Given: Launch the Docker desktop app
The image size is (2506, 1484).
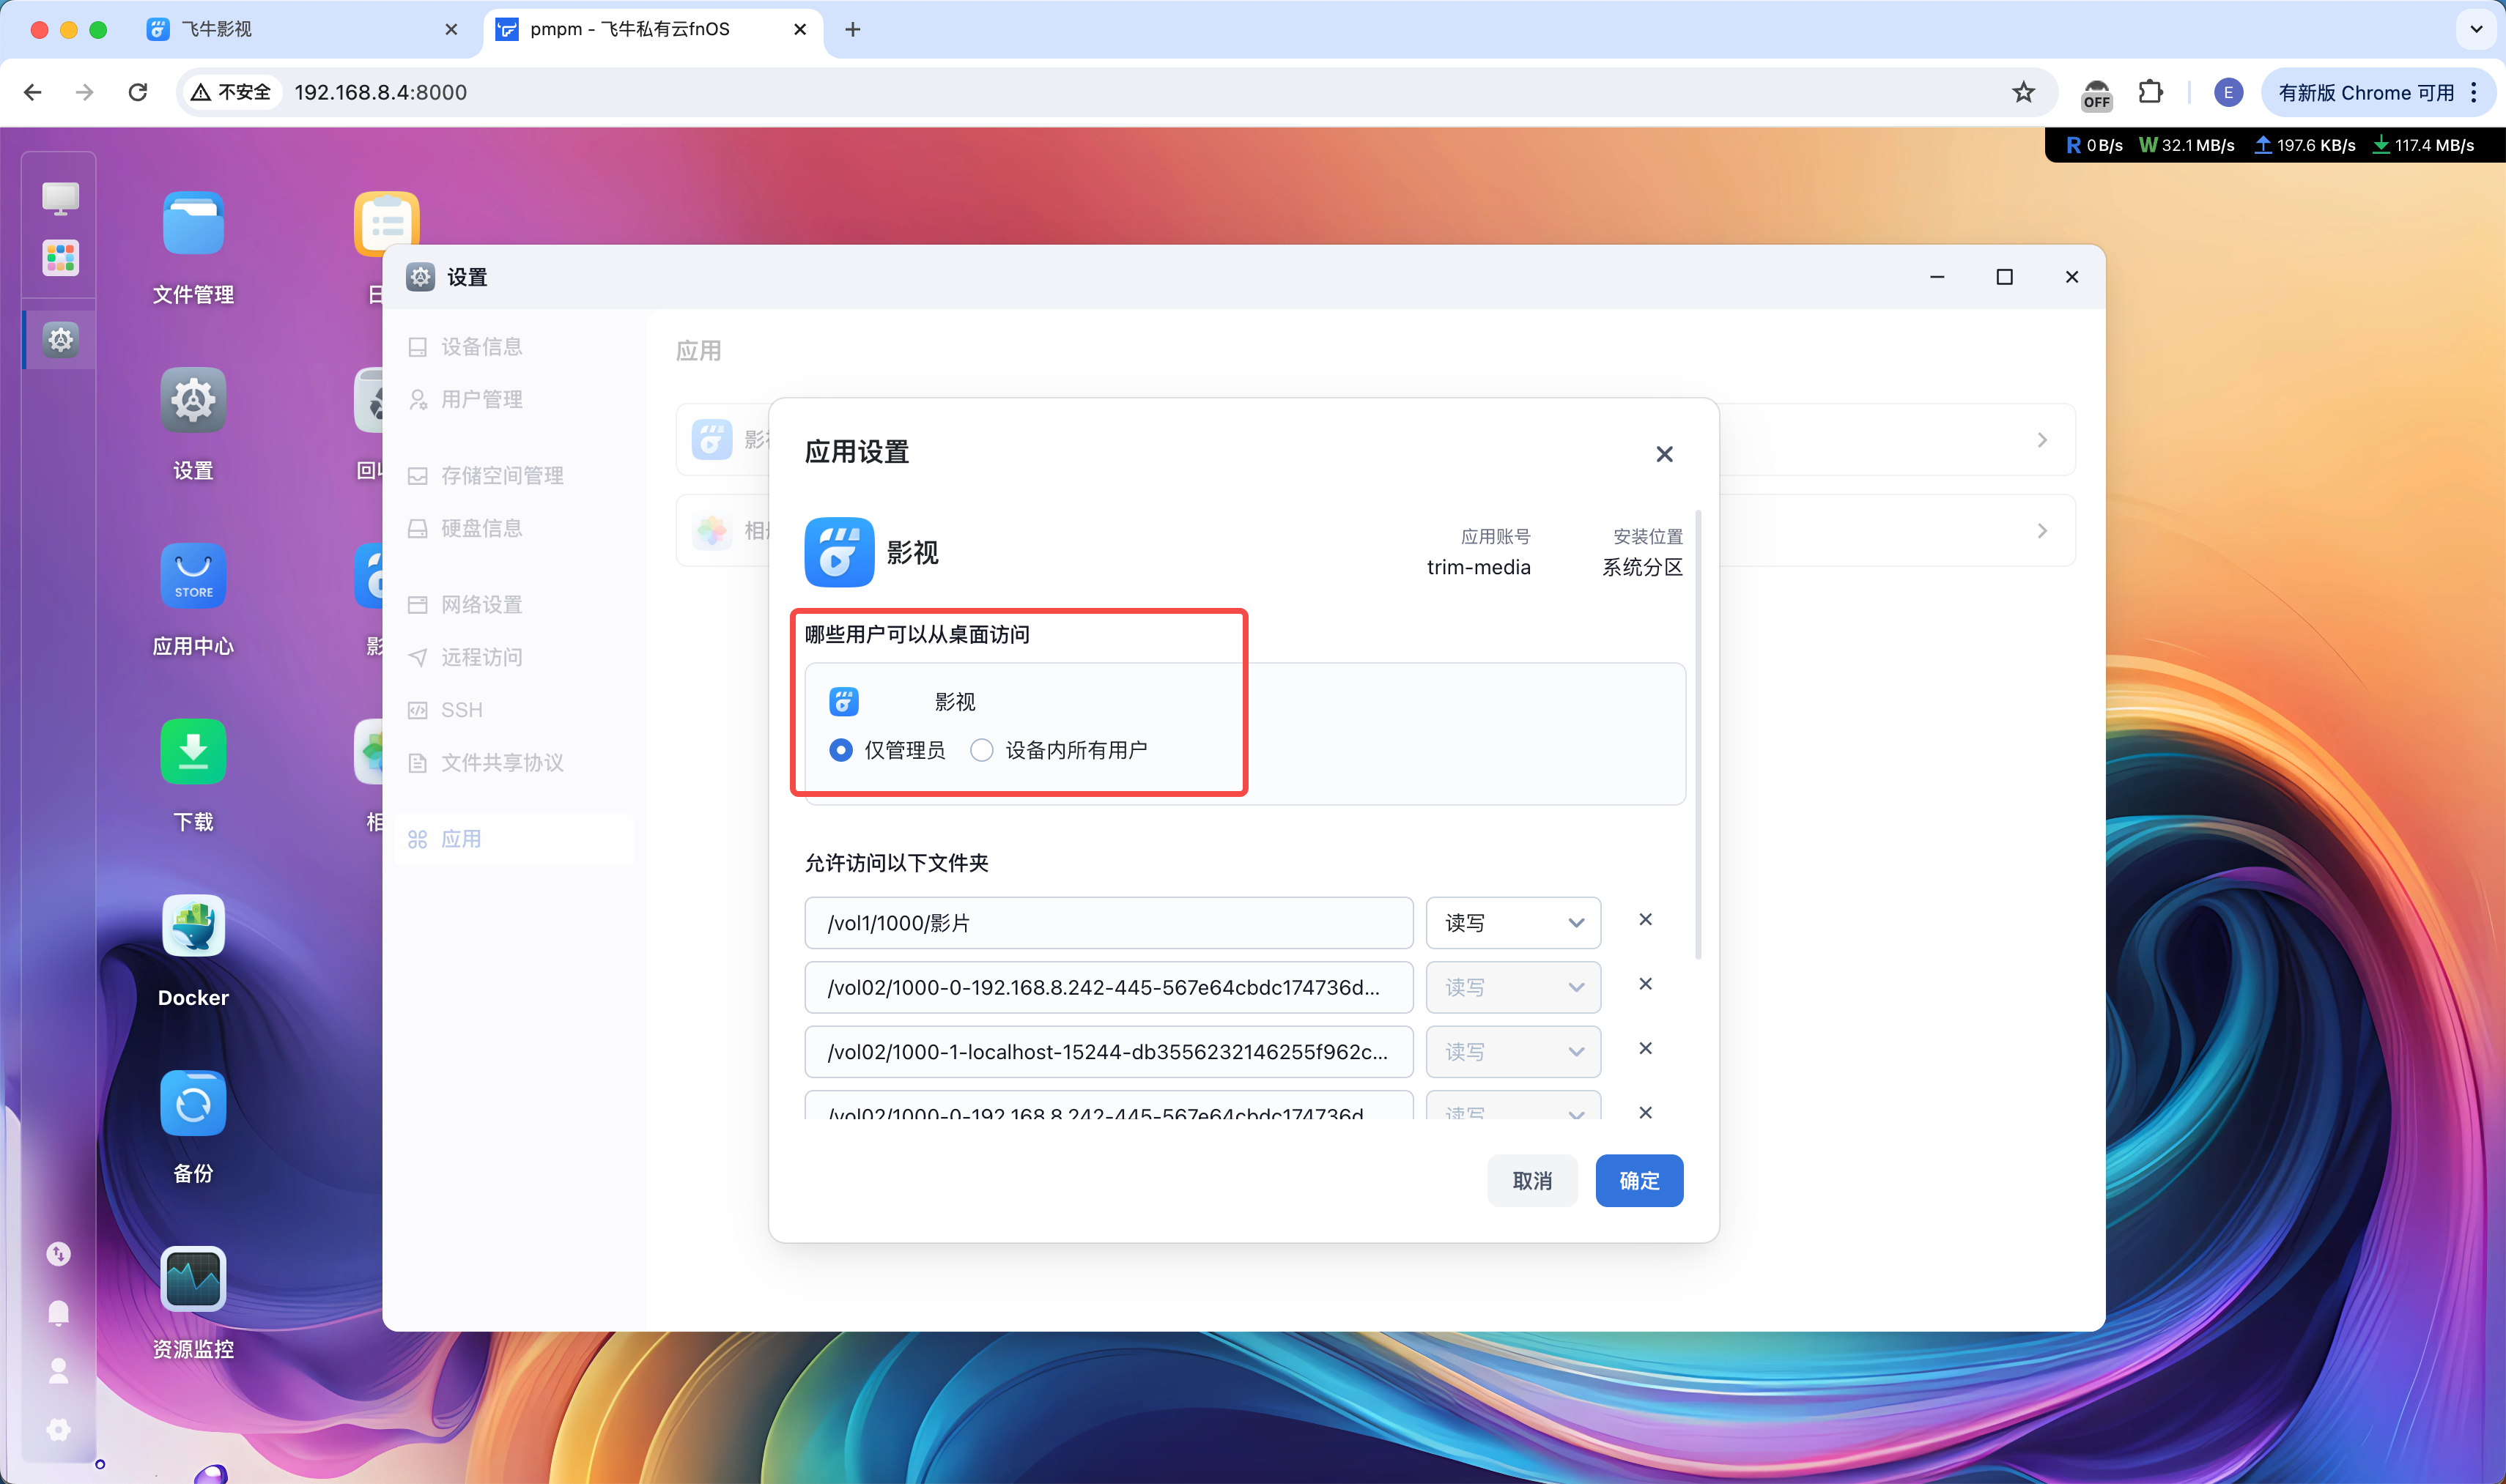Looking at the screenshot, I should pyautogui.click(x=193, y=927).
